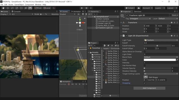Click the color eyedropper icon

click(177, 60)
